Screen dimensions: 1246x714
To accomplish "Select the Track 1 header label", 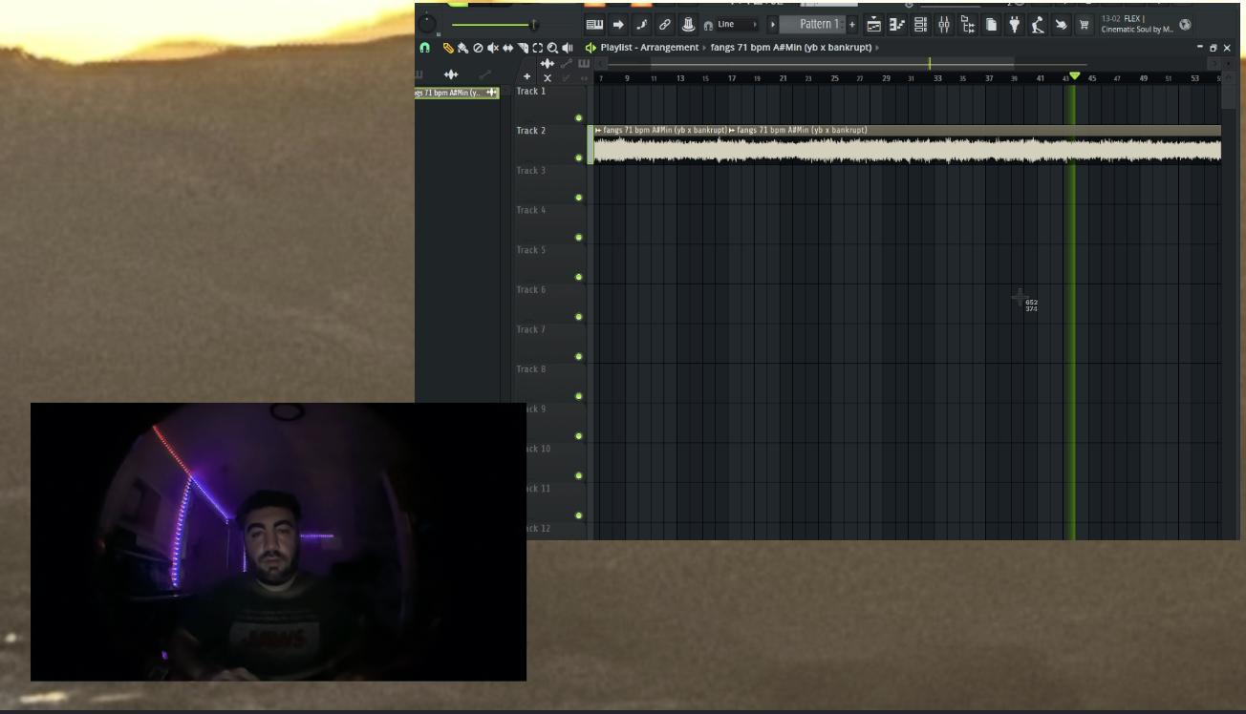I will point(531,91).
